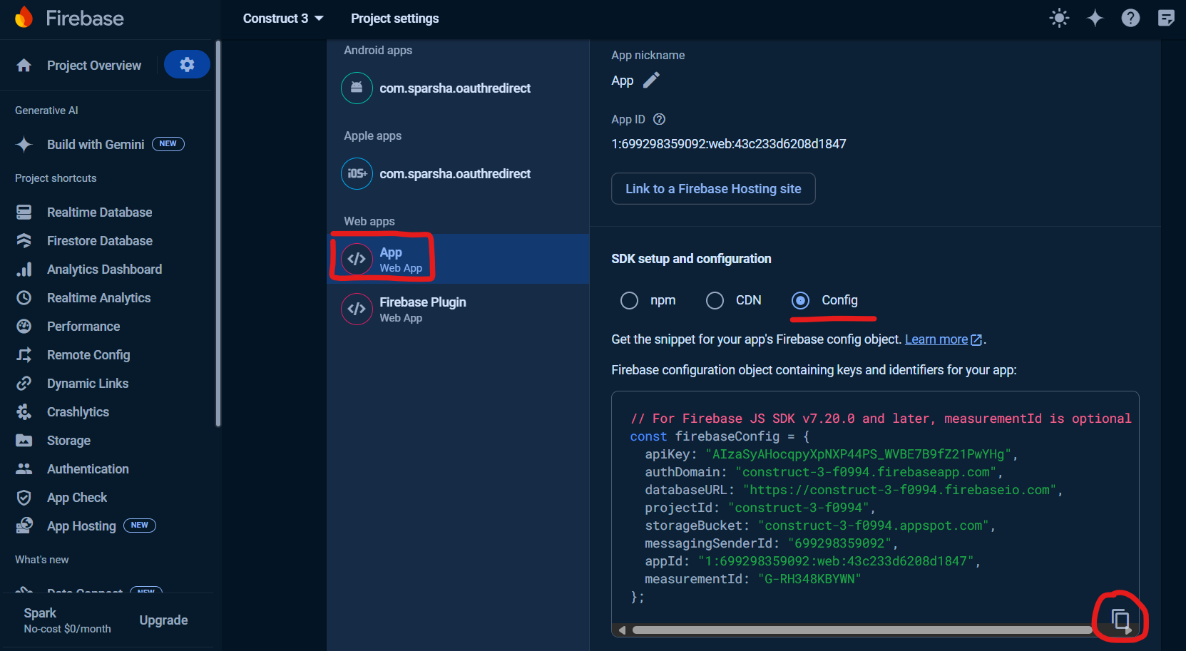Select the Config radio option
Screen dimensions: 1186x651
tap(801, 301)
